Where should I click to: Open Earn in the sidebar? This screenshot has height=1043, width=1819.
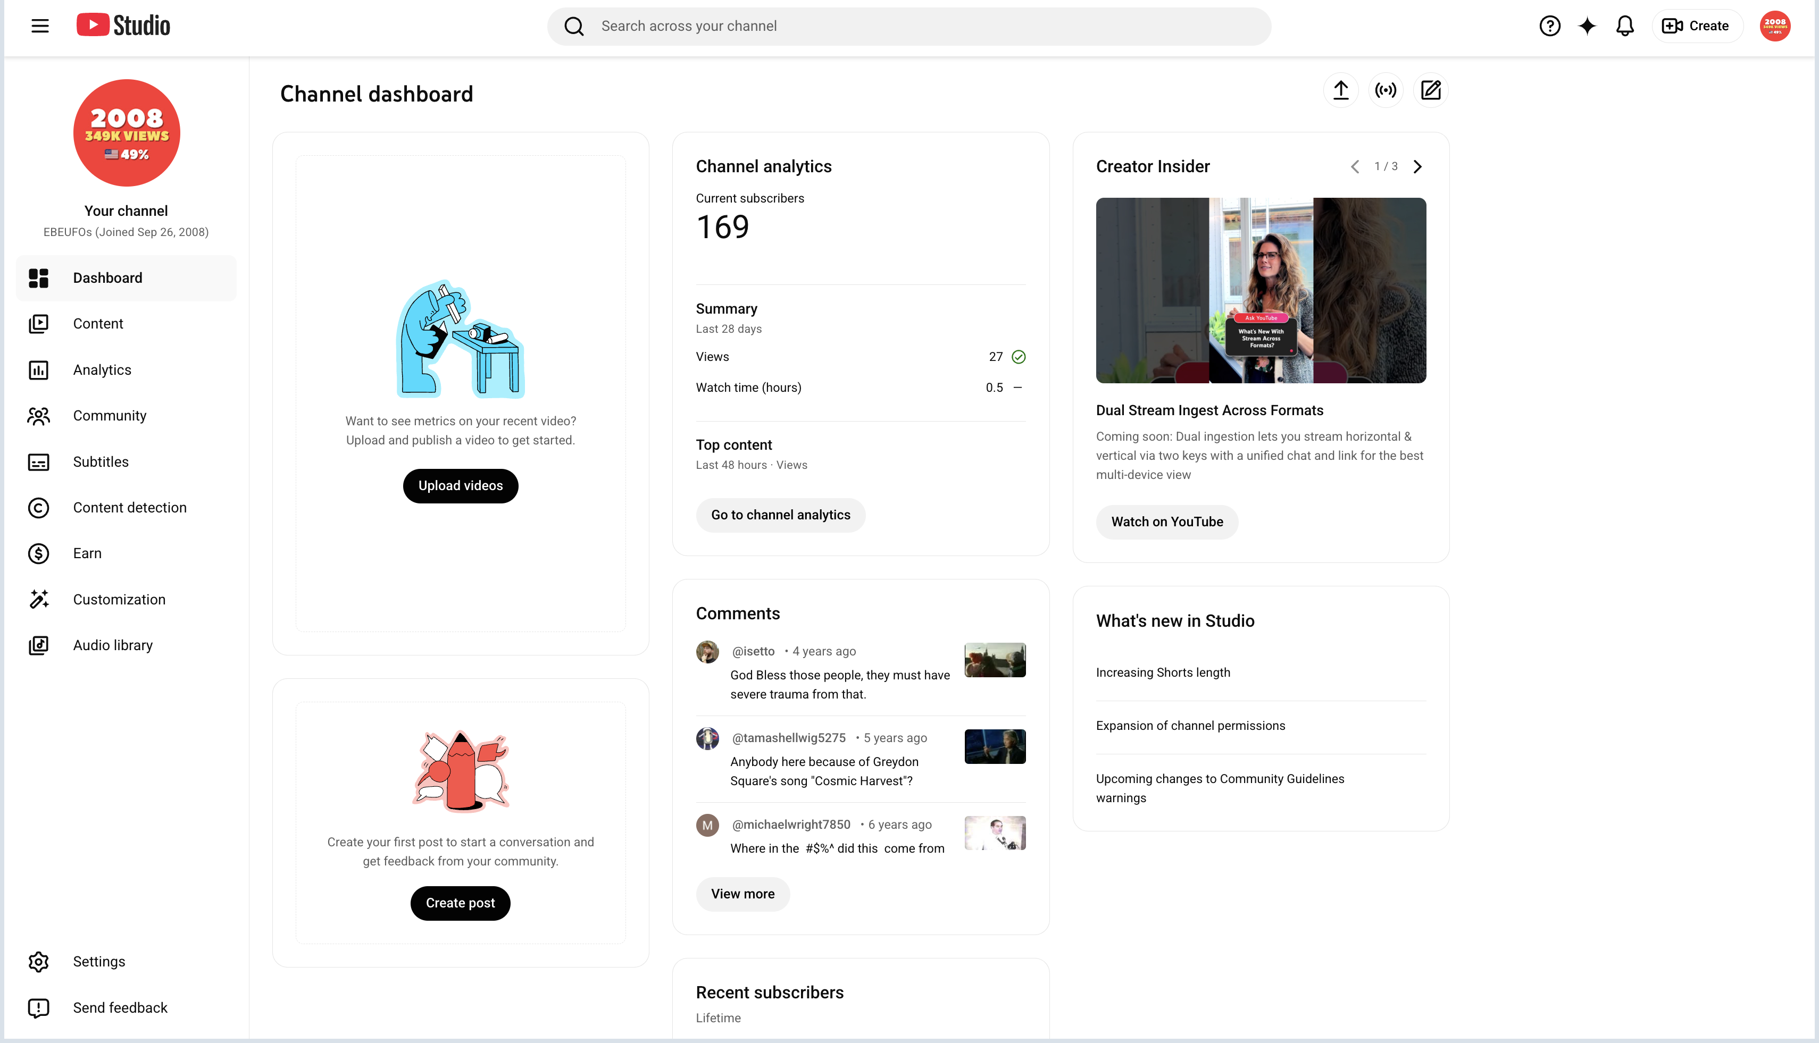(x=126, y=554)
